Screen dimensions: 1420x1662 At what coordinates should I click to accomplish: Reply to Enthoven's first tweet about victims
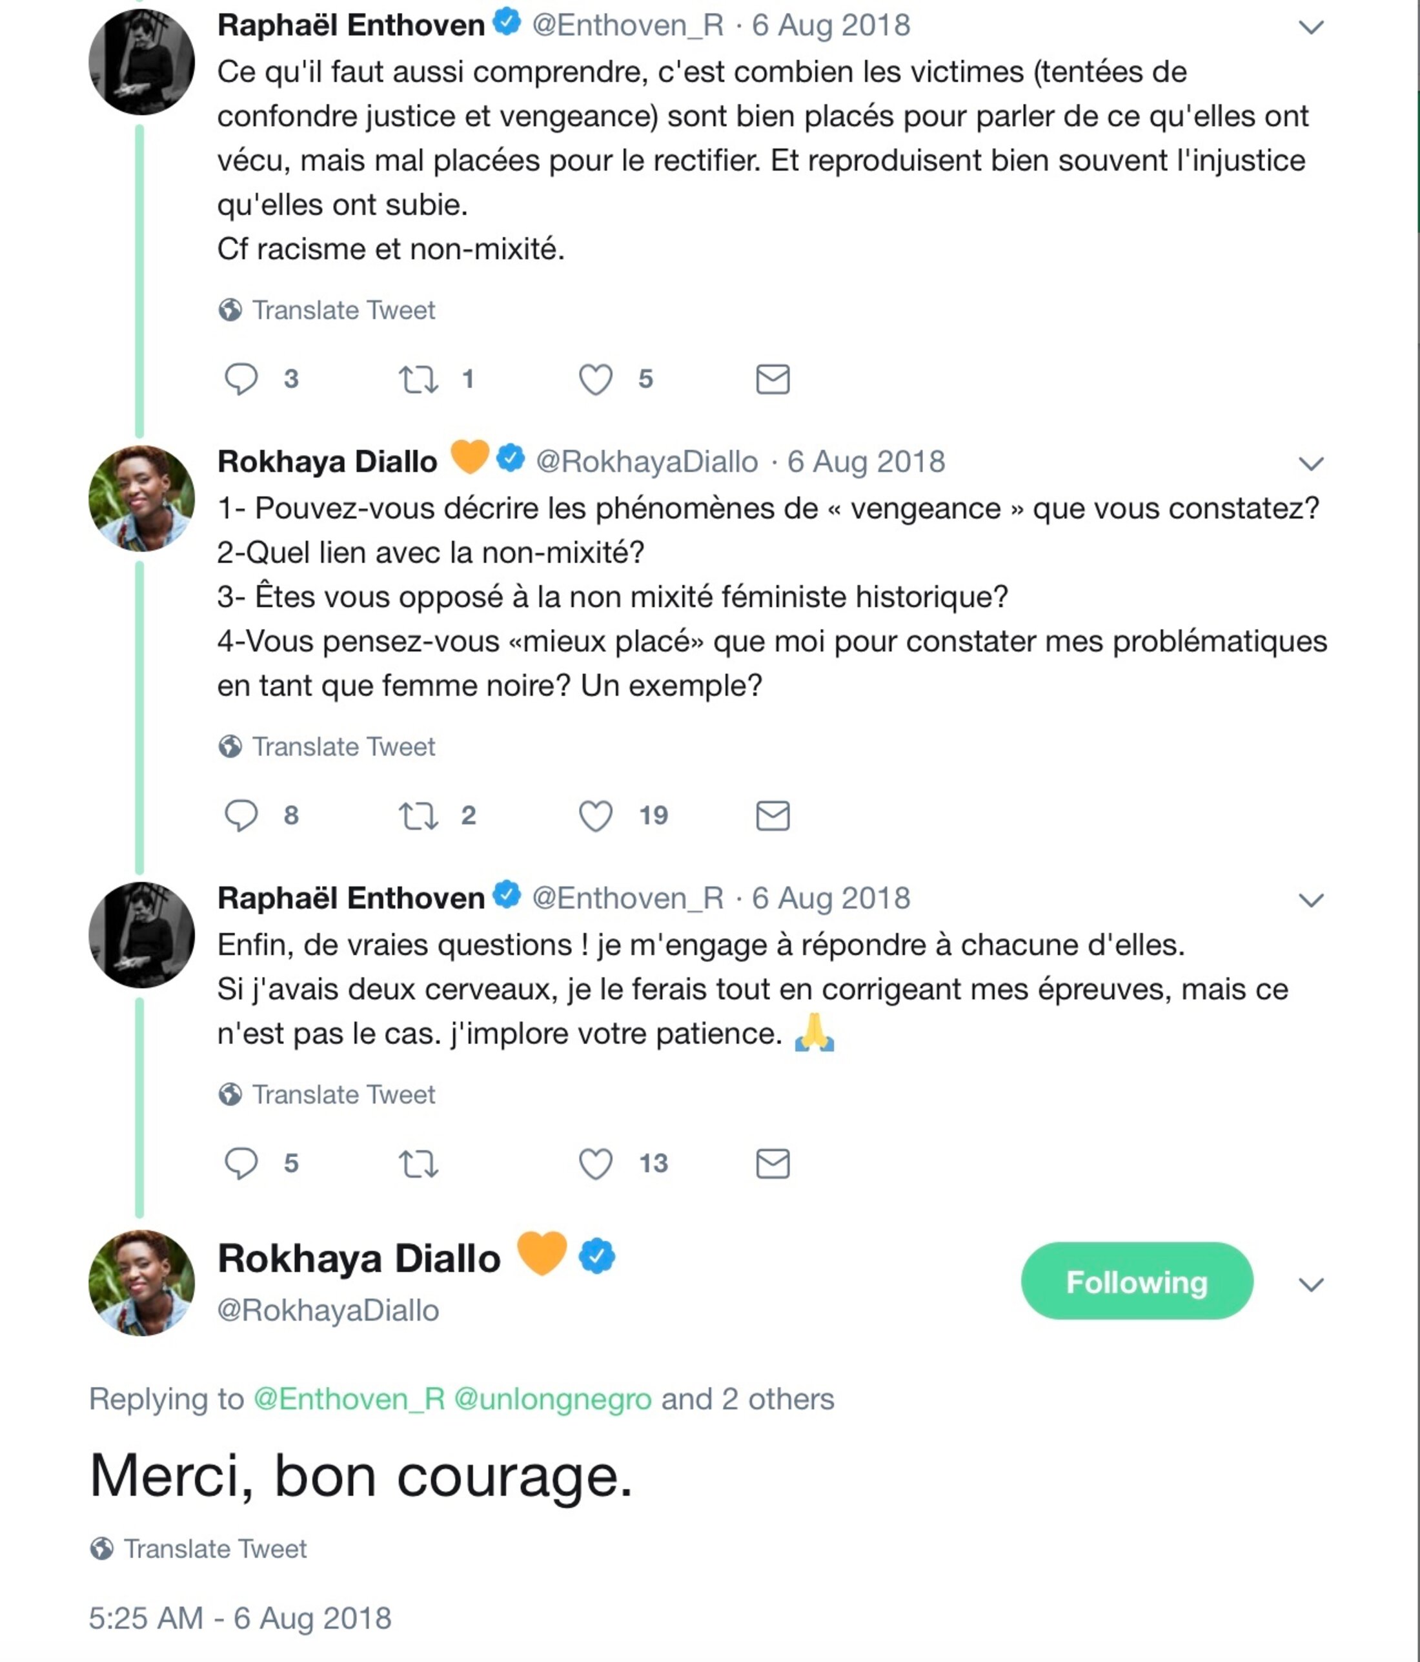coord(241,378)
